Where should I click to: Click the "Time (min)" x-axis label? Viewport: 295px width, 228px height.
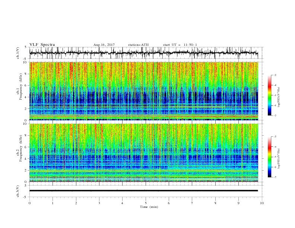coord(149,207)
